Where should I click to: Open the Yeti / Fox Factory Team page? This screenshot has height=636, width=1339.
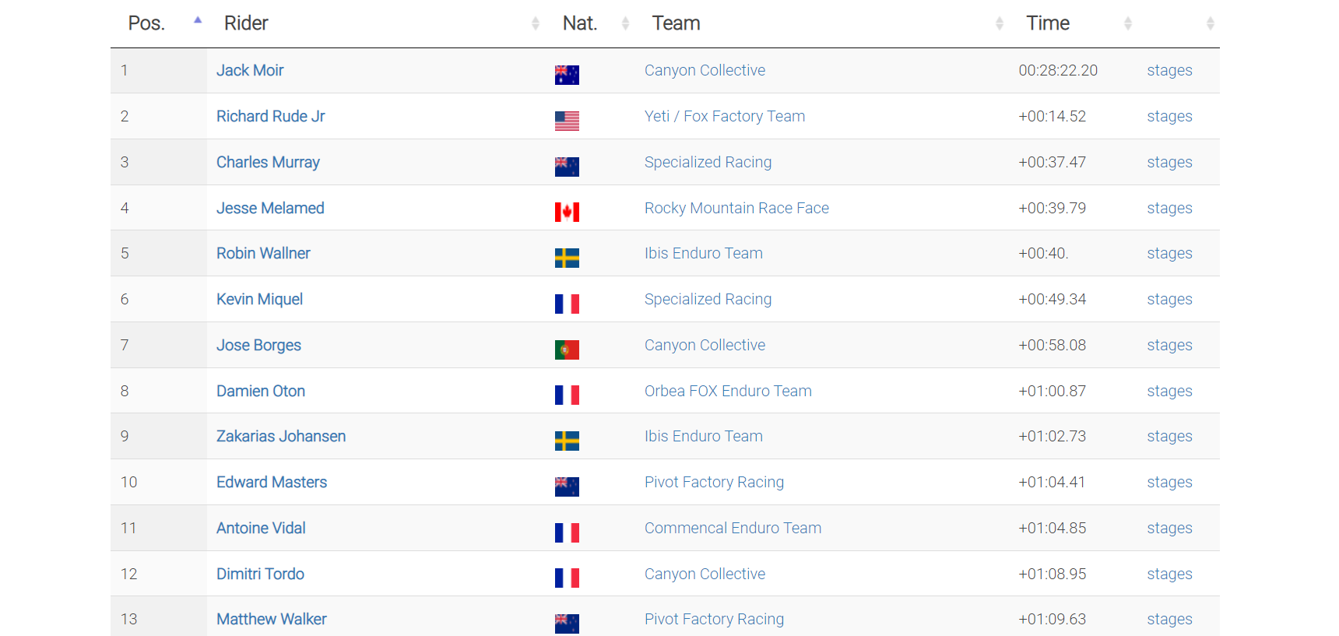[x=724, y=117]
